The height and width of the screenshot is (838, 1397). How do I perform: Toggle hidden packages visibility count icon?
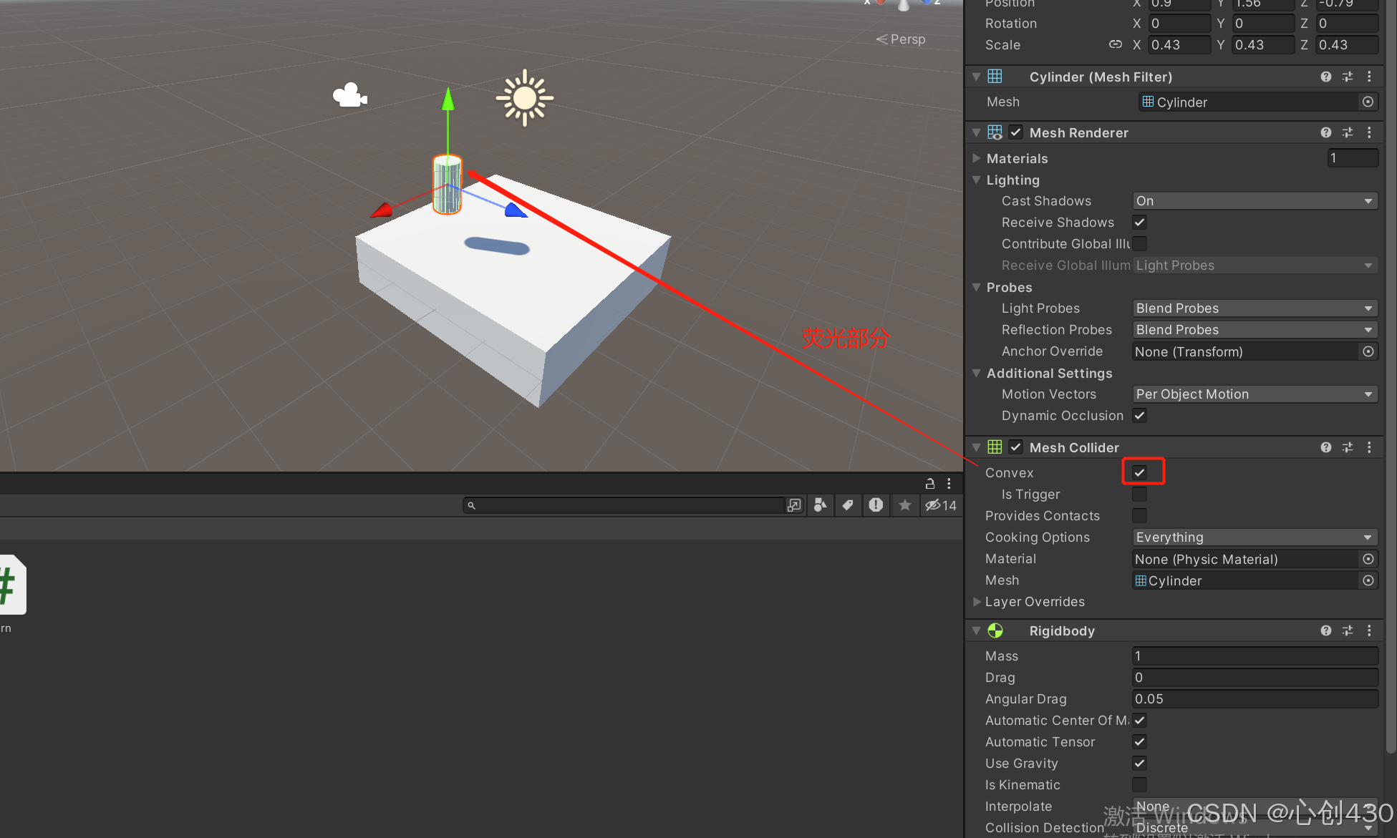[x=940, y=505]
